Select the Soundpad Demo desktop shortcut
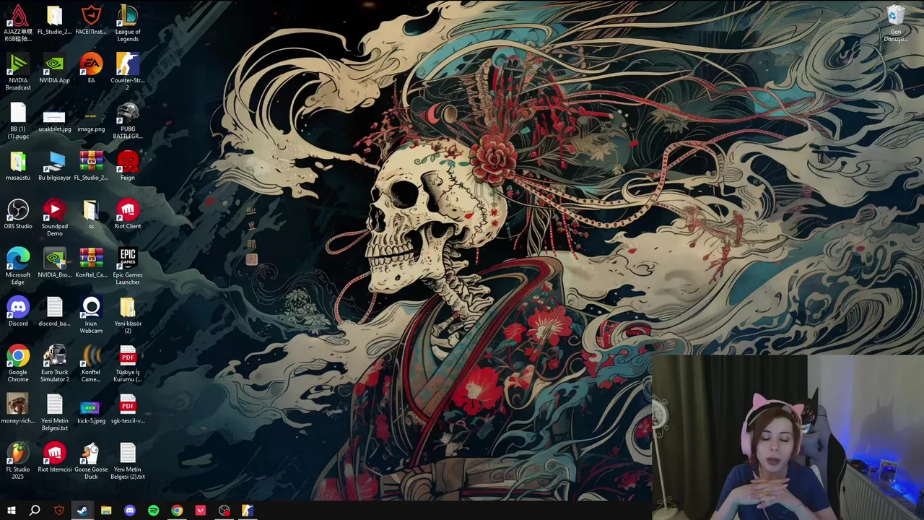 coord(54,217)
